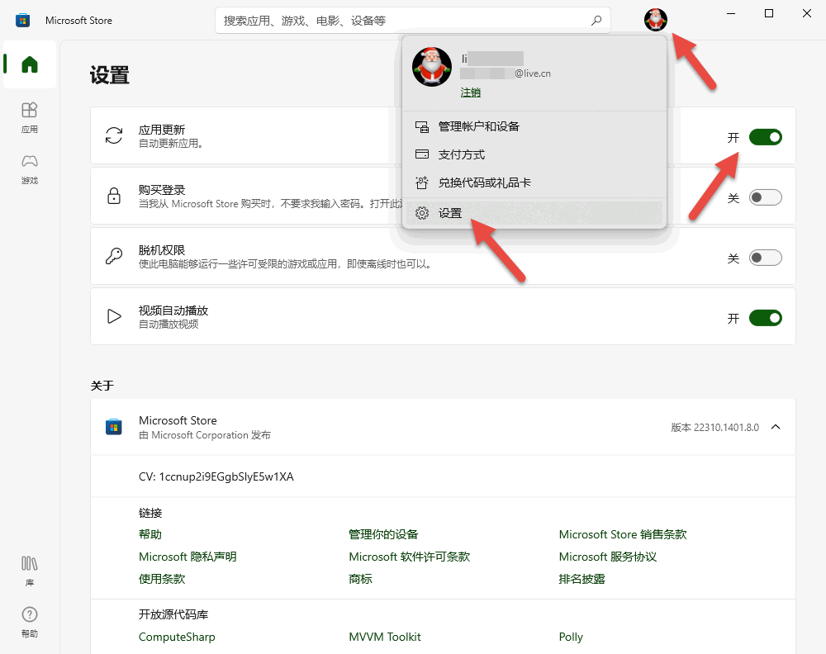Click the 由 Microsoft Corporation 发布 text

point(204,435)
